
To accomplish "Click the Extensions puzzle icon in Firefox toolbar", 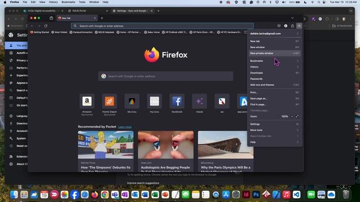I will point(292,26).
